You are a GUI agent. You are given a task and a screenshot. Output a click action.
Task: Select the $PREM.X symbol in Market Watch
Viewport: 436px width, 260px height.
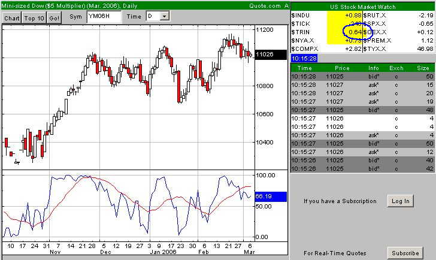coord(377,41)
